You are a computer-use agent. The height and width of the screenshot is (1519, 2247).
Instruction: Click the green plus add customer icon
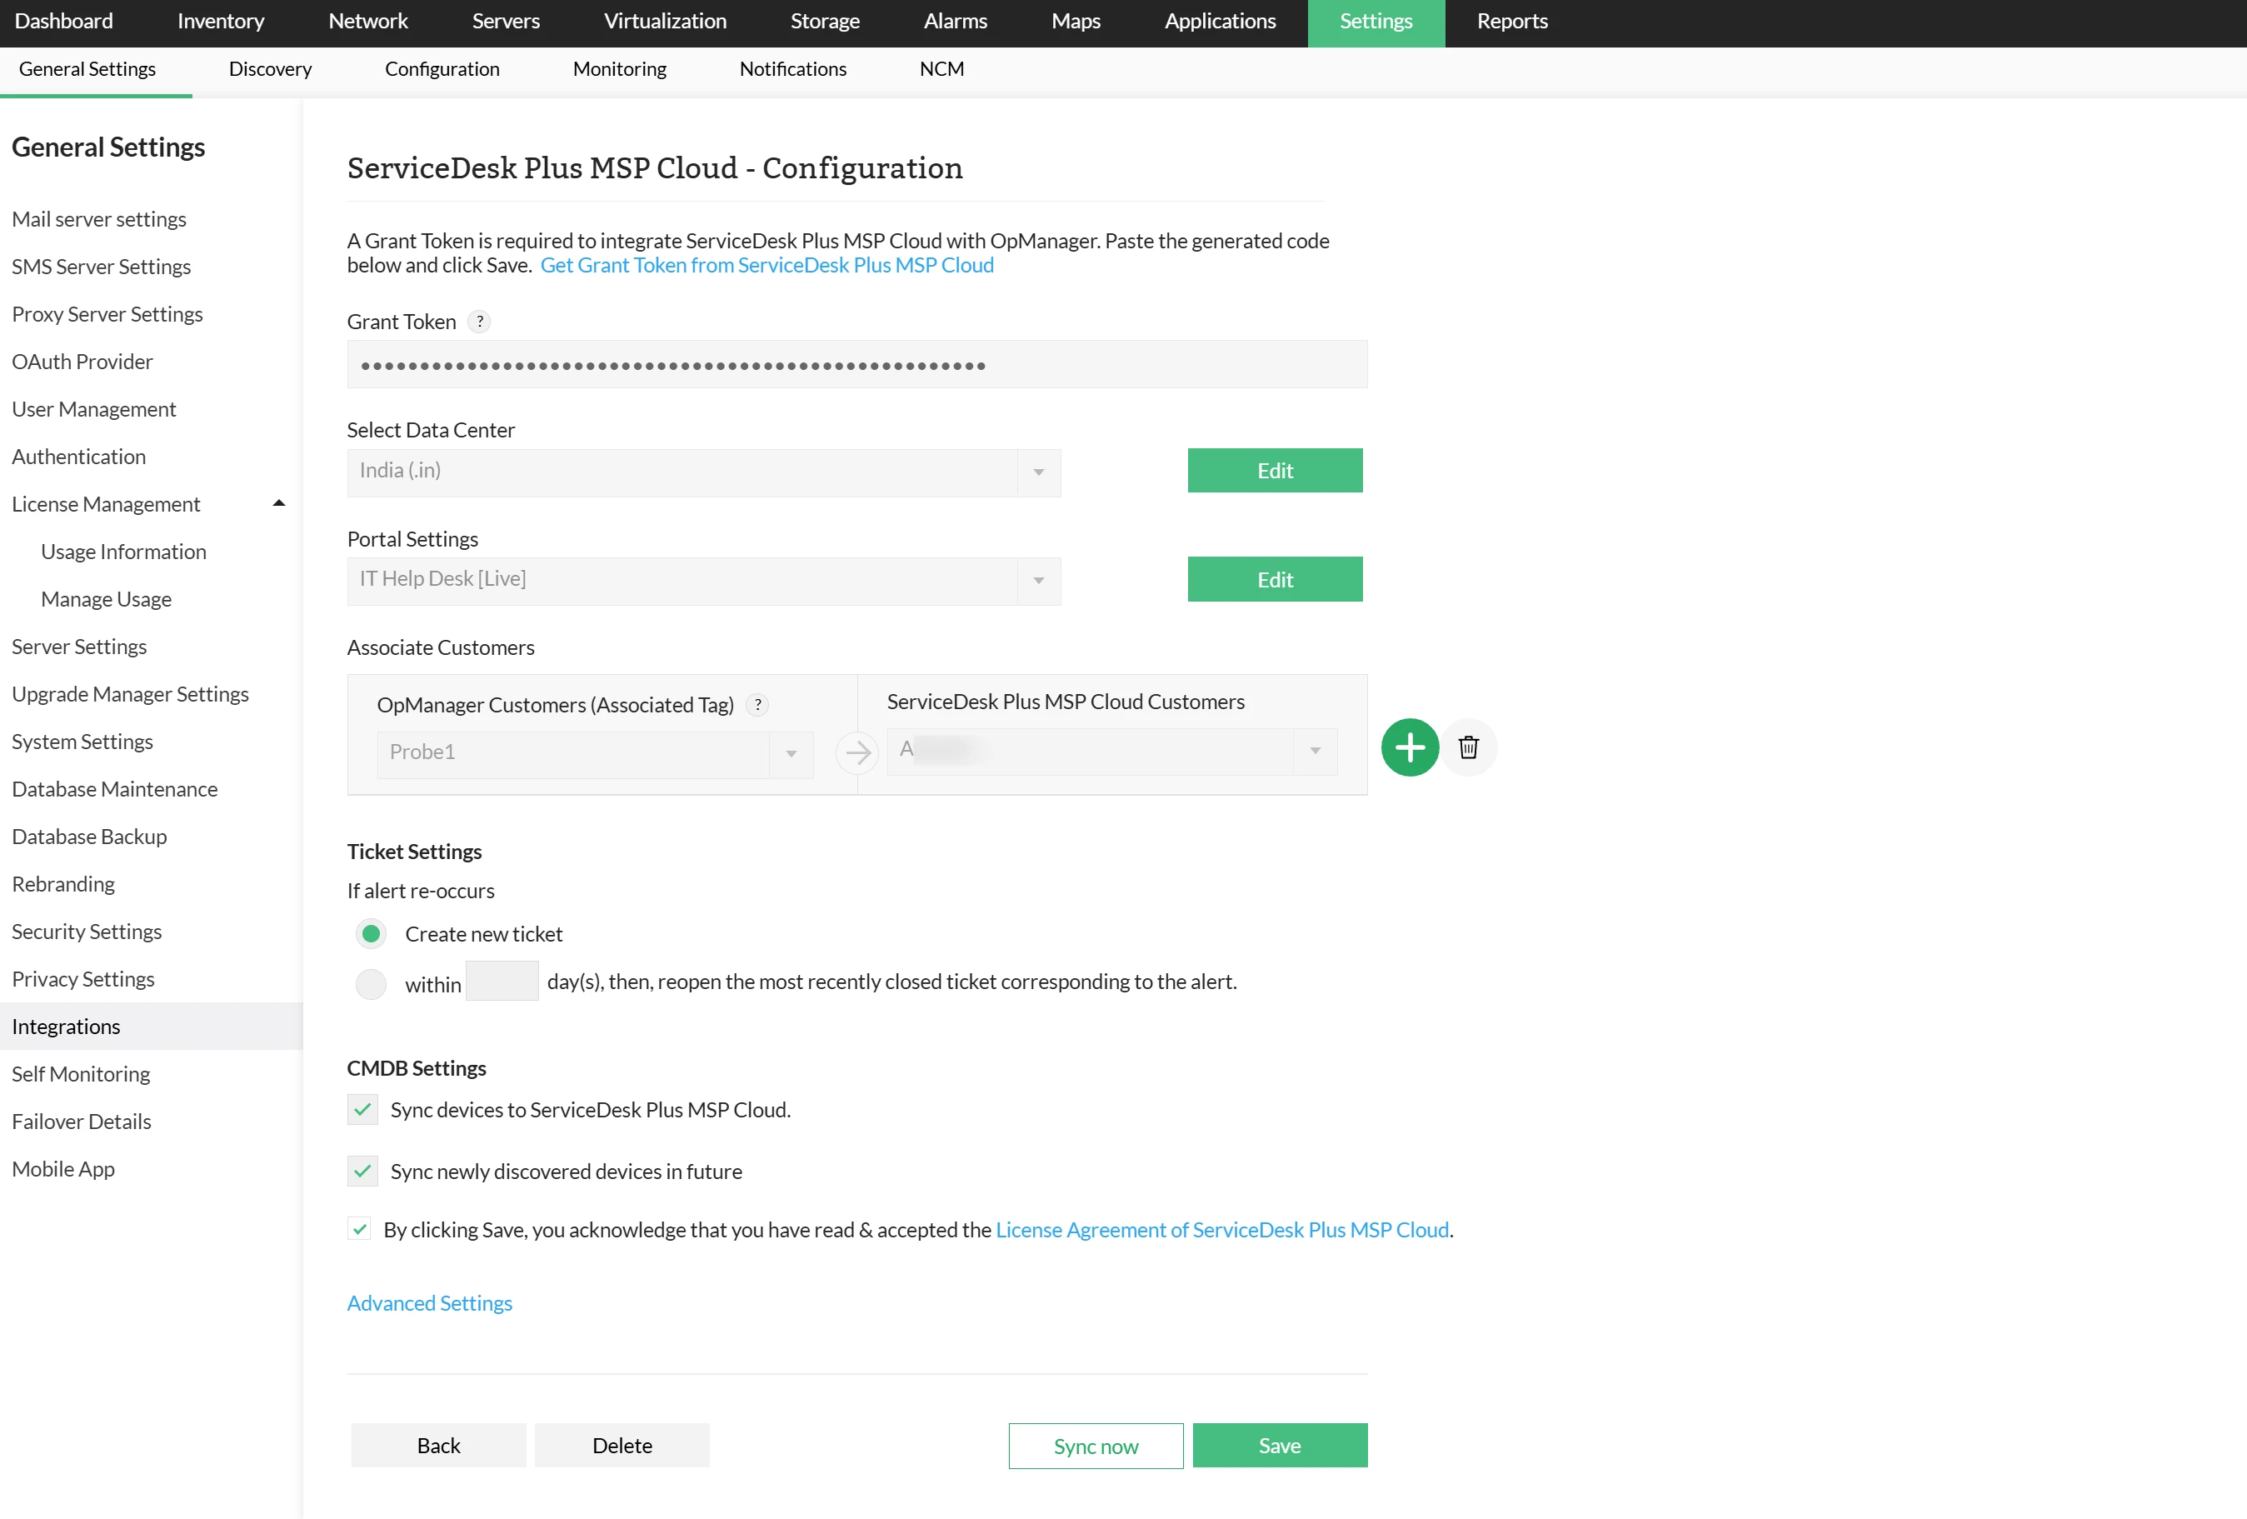click(1410, 747)
